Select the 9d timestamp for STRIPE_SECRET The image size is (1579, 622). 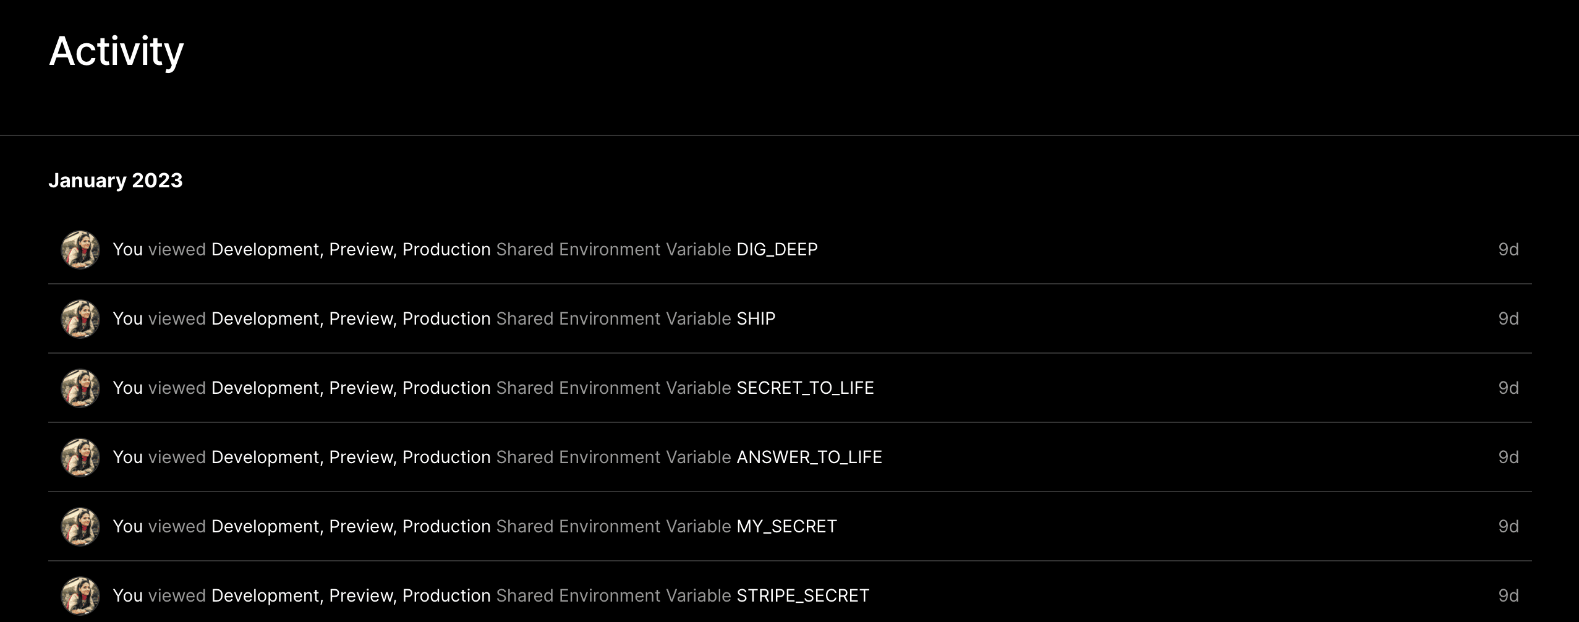tap(1508, 596)
